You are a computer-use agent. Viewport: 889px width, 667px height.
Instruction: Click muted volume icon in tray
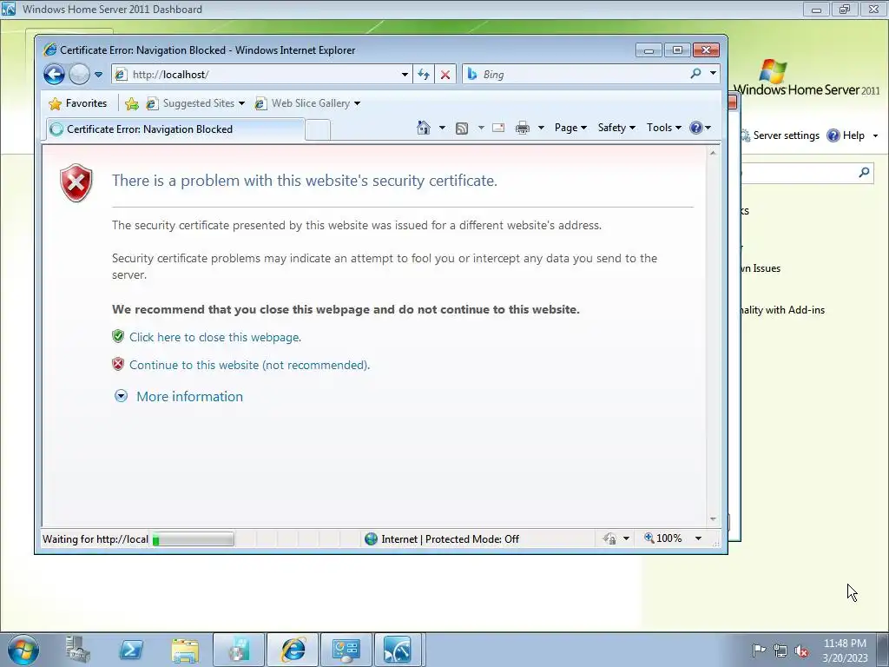point(801,650)
